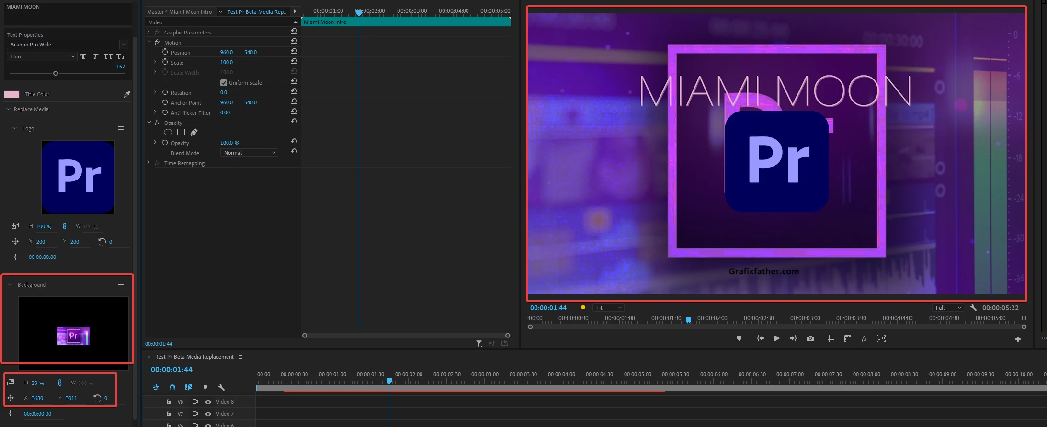Toggle timeline snapping magnet
The image size is (1047, 427).
tap(172, 387)
